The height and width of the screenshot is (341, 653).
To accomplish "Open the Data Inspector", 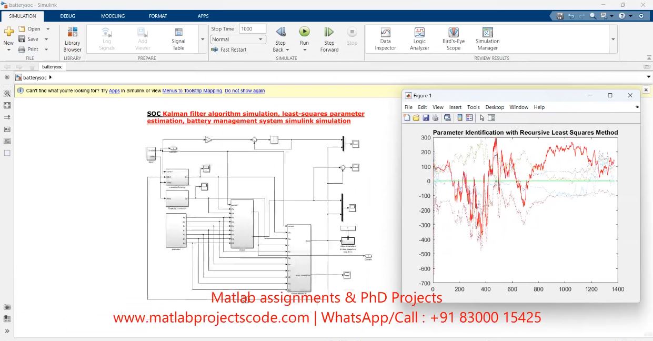I will [x=385, y=39].
